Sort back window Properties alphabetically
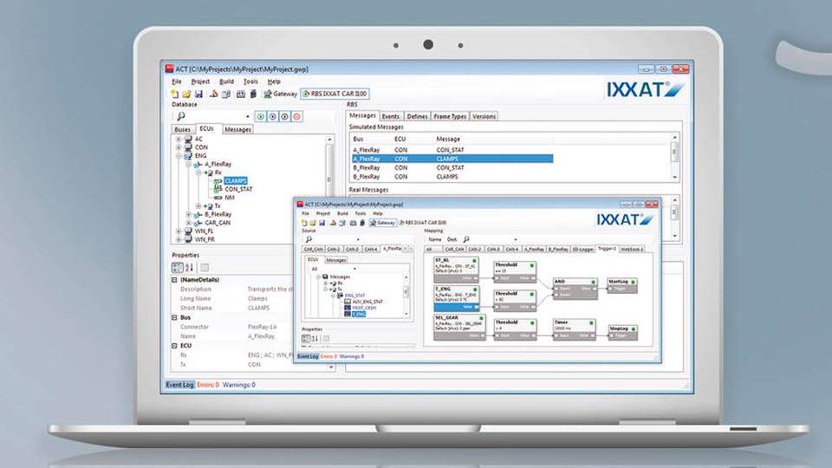832x468 pixels. (190, 268)
